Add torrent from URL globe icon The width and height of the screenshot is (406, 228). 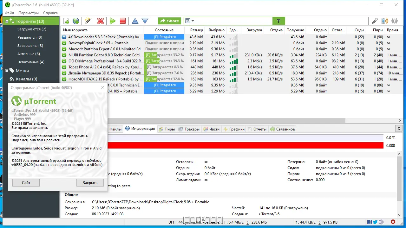pyautogui.click(x=76, y=21)
